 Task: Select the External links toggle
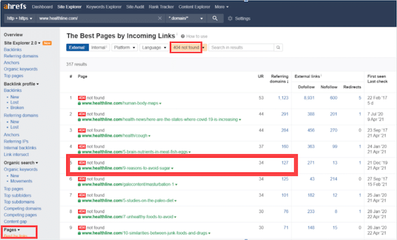pos(78,48)
